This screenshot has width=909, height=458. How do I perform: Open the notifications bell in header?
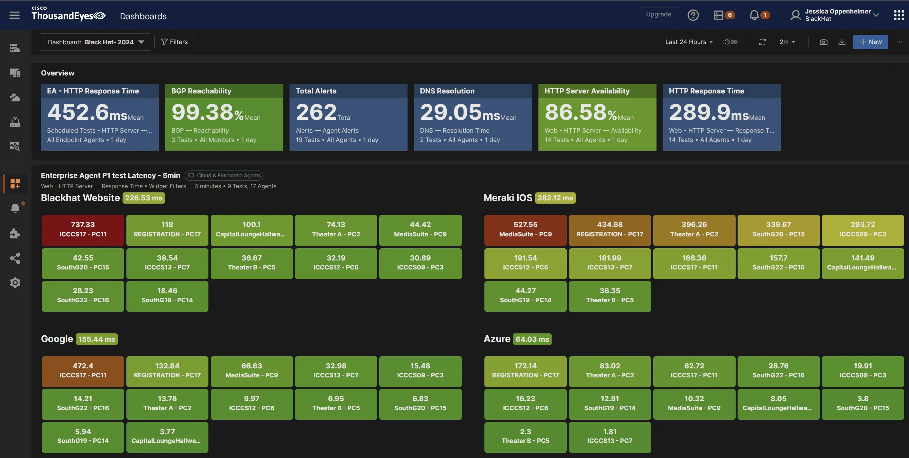coord(754,15)
